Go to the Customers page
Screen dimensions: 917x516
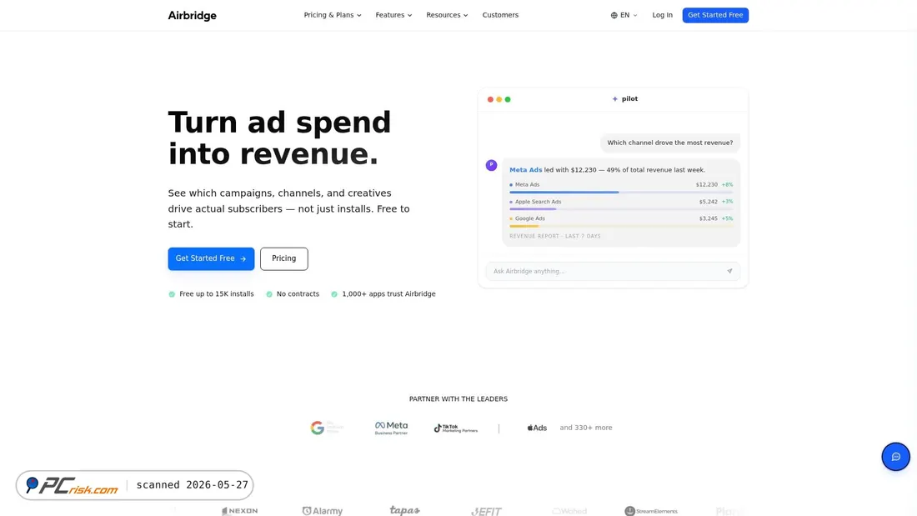(x=500, y=15)
